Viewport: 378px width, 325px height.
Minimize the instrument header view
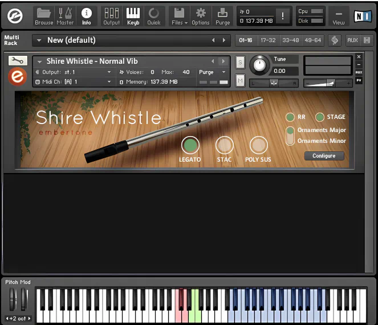coord(359,64)
